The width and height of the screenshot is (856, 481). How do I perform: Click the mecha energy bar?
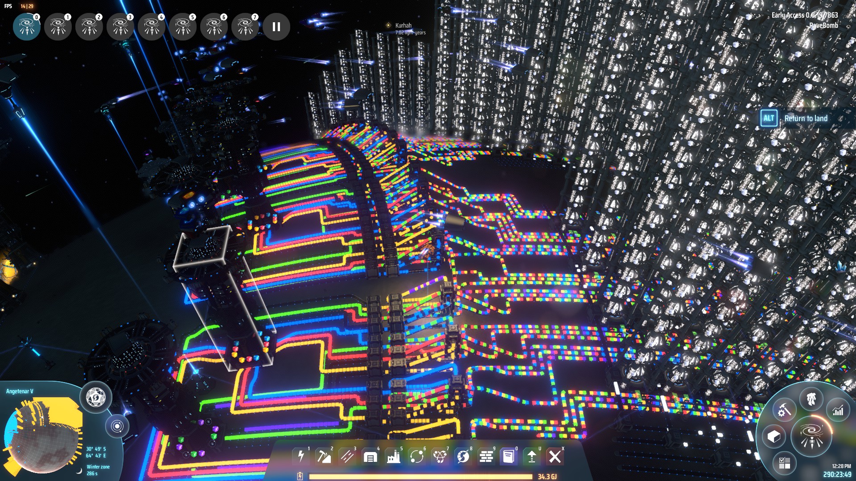420,476
